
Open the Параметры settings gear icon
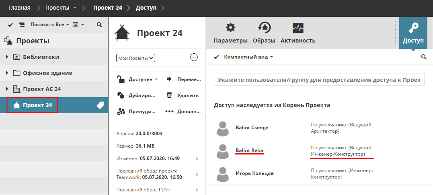pyautogui.click(x=230, y=28)
